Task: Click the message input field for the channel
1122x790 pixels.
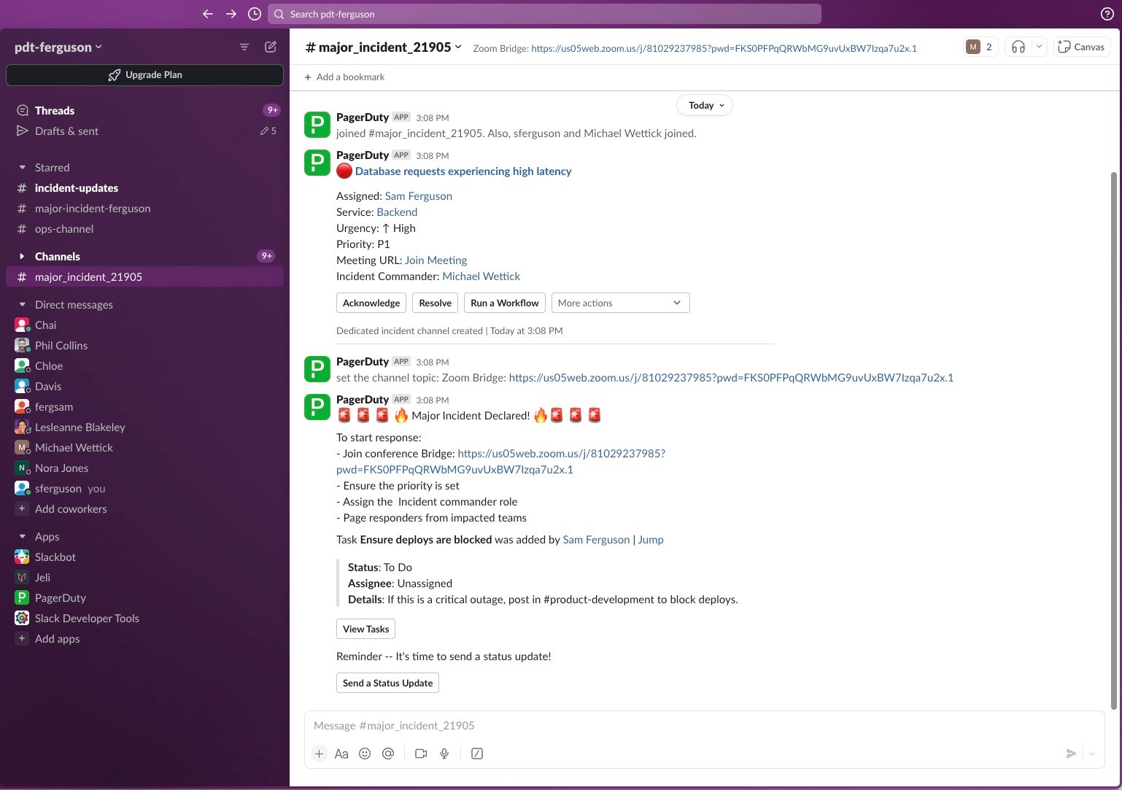Action: 657,725
